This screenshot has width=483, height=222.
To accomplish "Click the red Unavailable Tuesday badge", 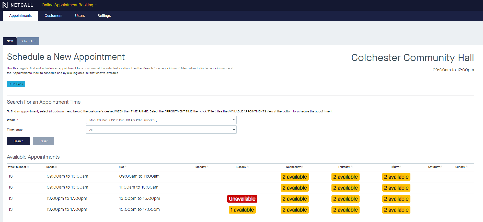I will point(242,199).
